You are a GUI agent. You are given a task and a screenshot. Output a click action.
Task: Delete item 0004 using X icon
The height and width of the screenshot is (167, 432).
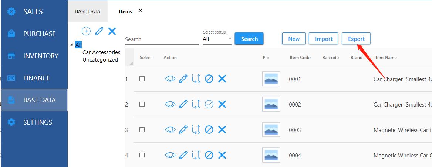[222, 155]
